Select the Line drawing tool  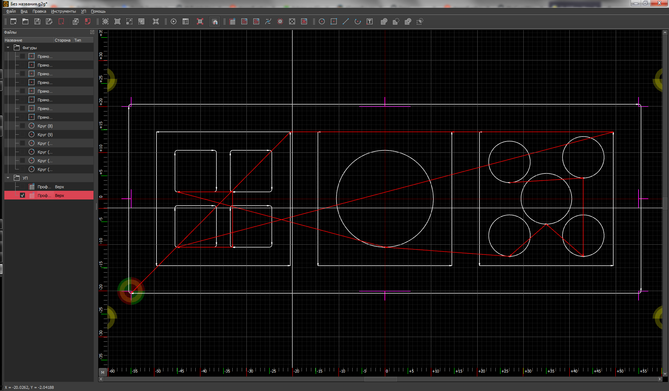pos(346,21)
